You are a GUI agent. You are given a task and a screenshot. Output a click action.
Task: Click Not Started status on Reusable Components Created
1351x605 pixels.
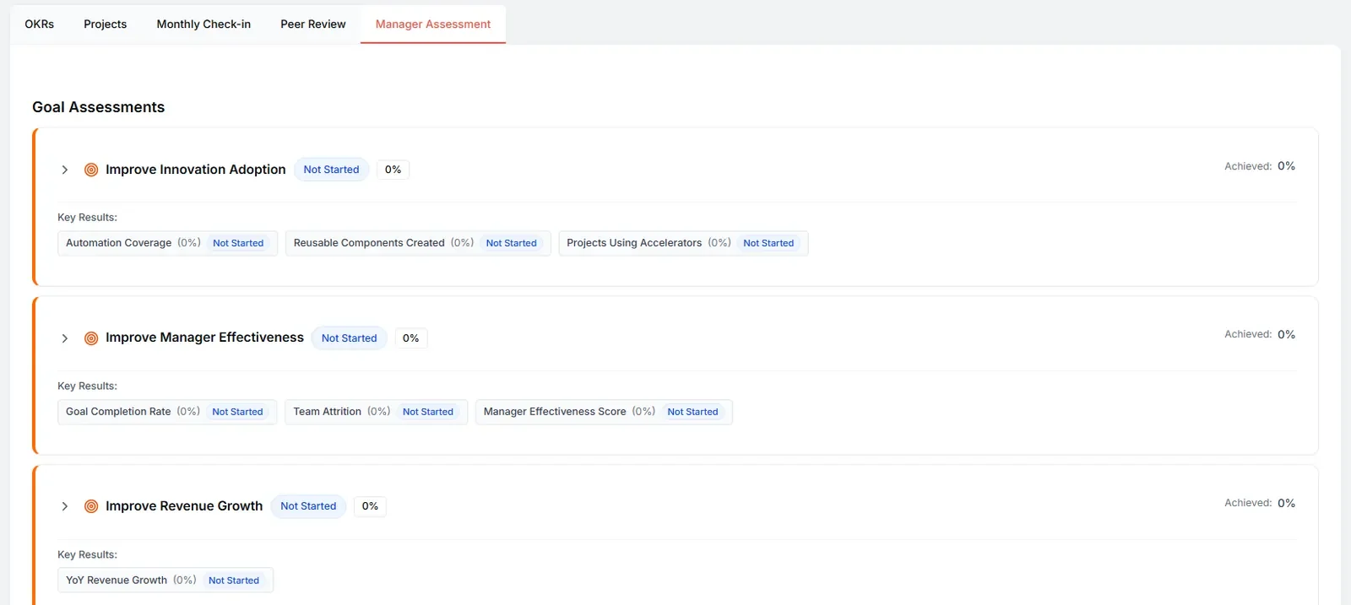coord(511,243)
